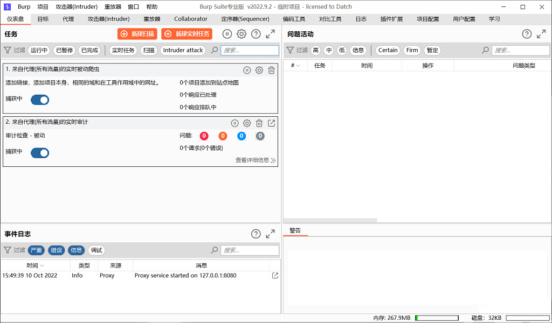Delete the live audit task
Image resolution: width=552 pixels, height=323 pixels.
pyautogui.click(x=259, y=123)
